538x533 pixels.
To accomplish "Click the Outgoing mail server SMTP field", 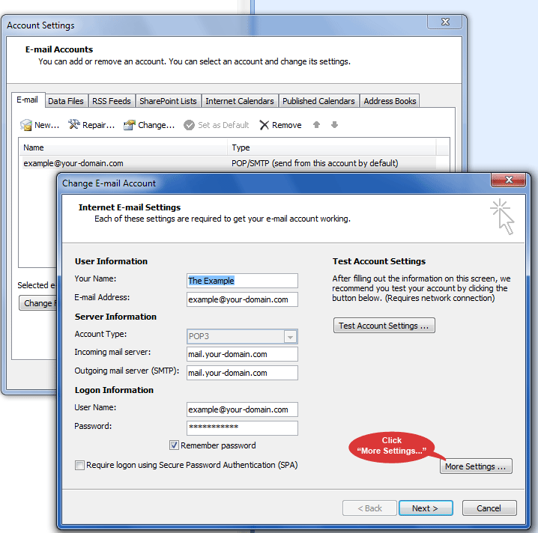I will coord(242,373).
